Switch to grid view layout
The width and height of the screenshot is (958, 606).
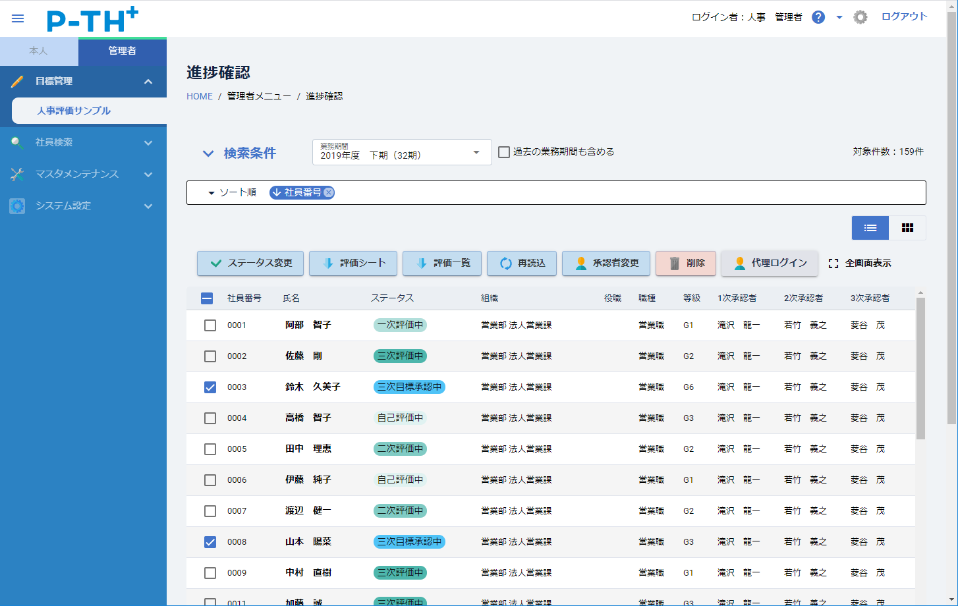click(x=907, y=227)
